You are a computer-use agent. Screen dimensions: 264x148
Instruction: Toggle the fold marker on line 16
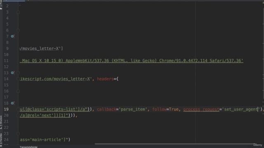(x=18, y=91)
